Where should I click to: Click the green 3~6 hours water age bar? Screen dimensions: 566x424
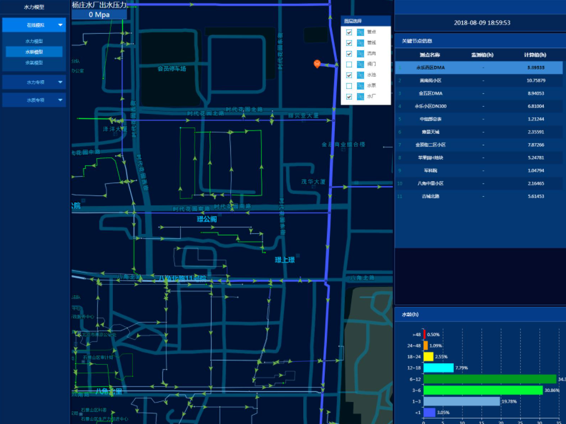pyautogui.click(x=482, y=390)
